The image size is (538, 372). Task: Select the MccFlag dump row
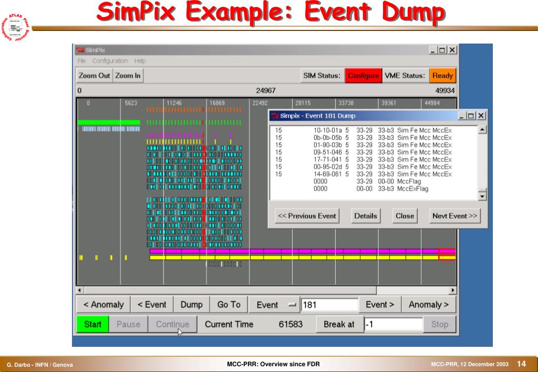coord(367,181)
